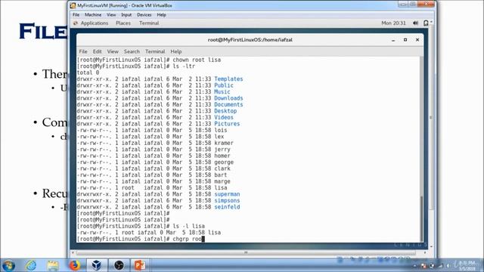Open the VirtualBox File menu
Screen dimensions: 484x272
(76, 15)
